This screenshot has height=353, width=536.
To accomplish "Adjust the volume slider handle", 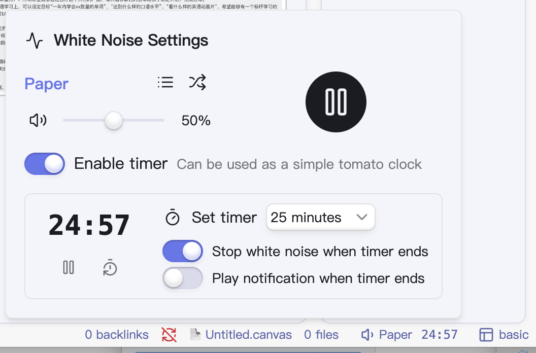I will pos(113,120).
